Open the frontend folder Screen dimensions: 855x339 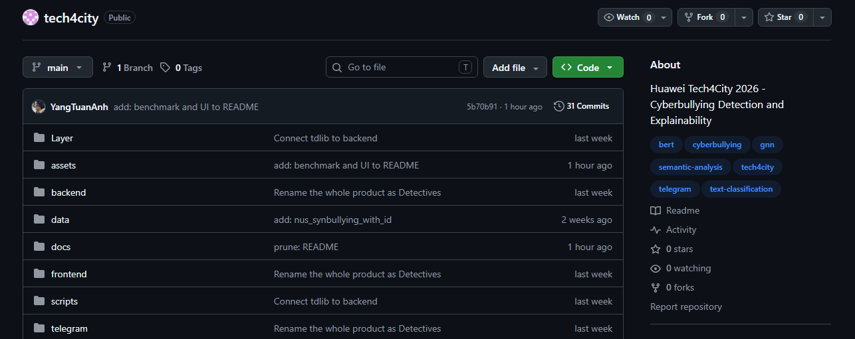pos(69,274)
